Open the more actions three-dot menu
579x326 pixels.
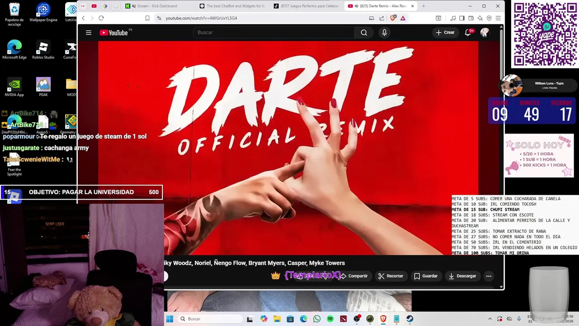tap(489, 276)
